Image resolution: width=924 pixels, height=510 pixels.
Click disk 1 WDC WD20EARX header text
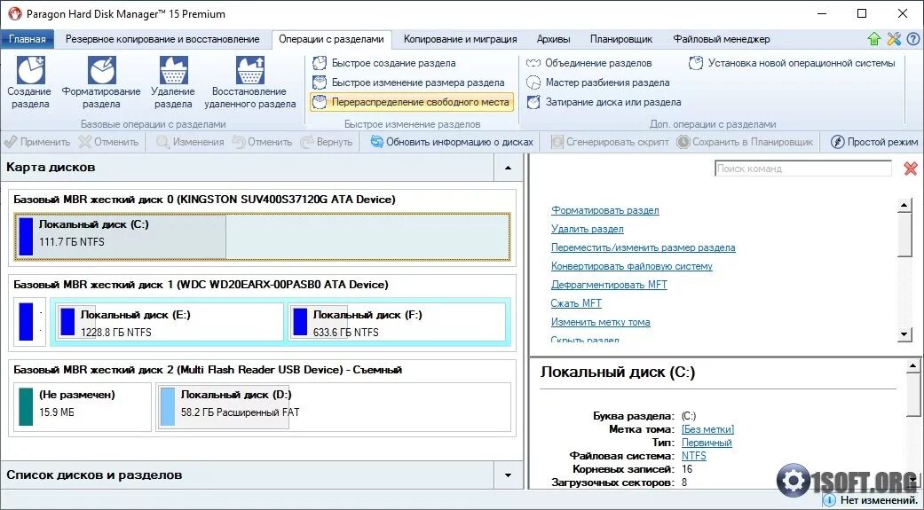201,285
